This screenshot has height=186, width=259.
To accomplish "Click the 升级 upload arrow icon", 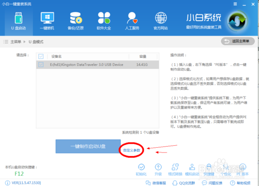I will 158,167.
